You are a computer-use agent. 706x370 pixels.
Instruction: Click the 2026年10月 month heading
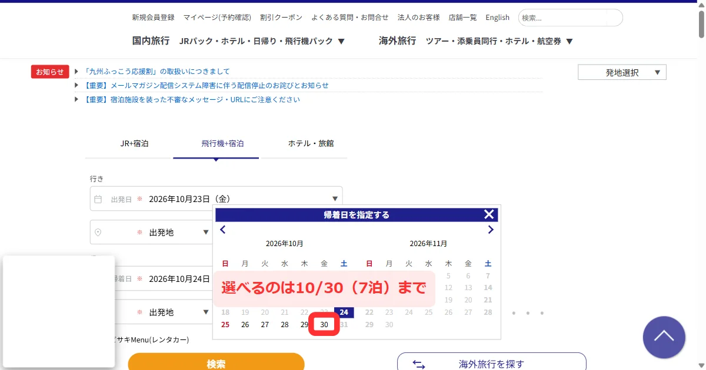(x=284, y=243)
